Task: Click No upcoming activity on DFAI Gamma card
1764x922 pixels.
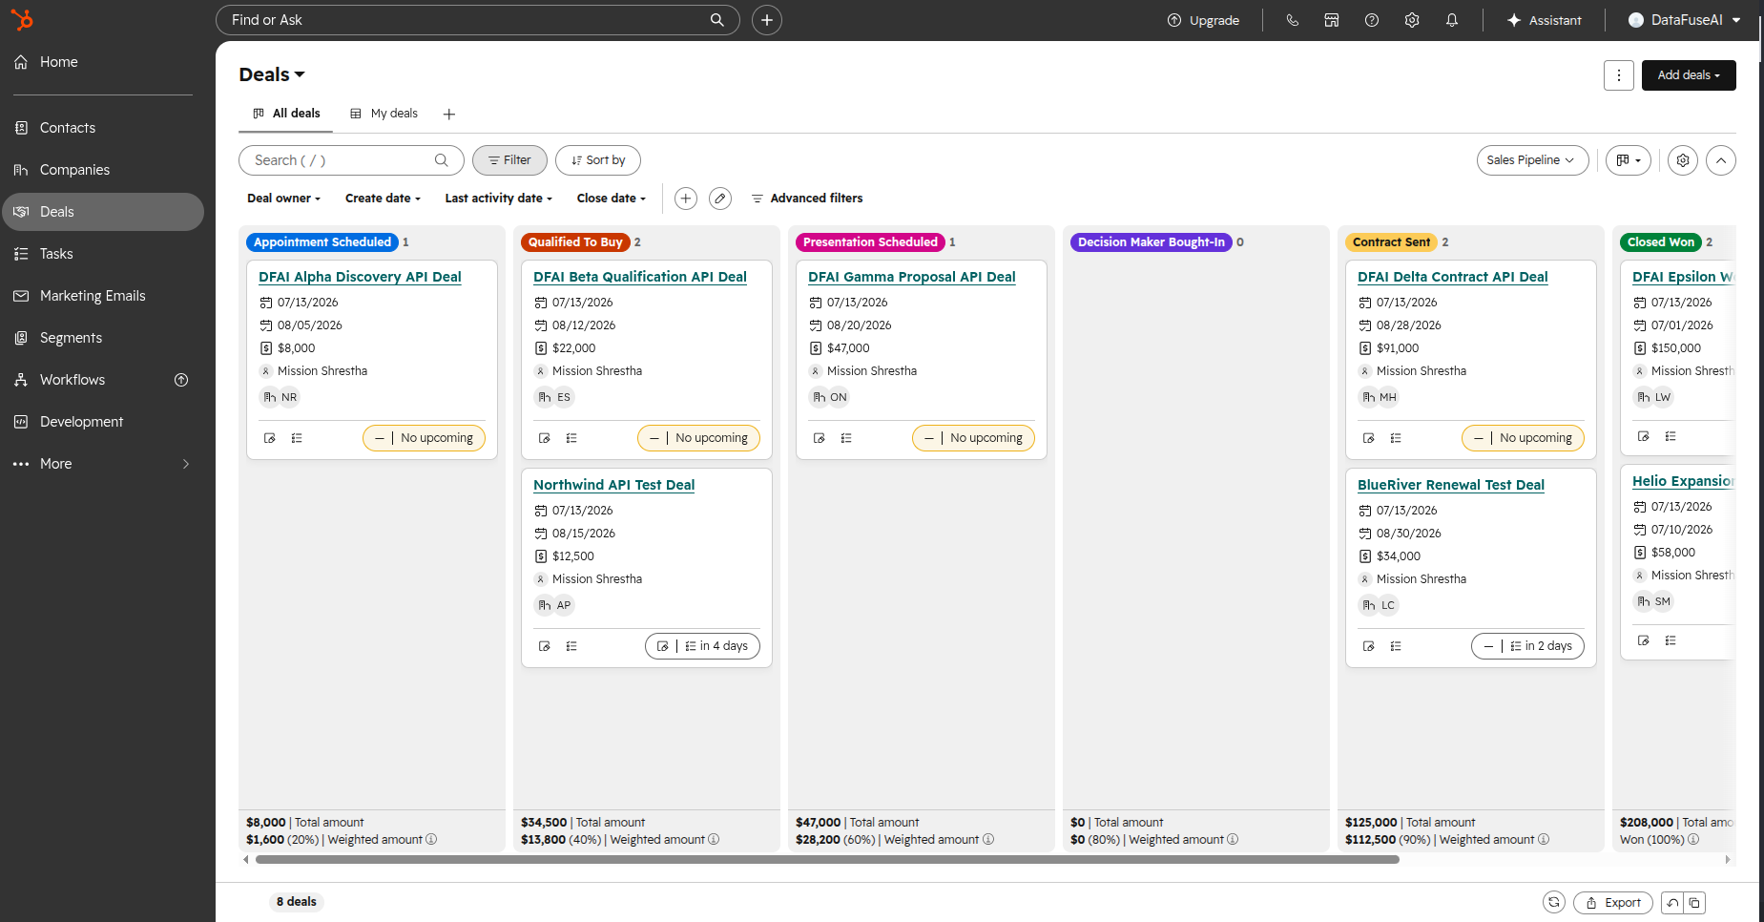Action: point(974,438)
